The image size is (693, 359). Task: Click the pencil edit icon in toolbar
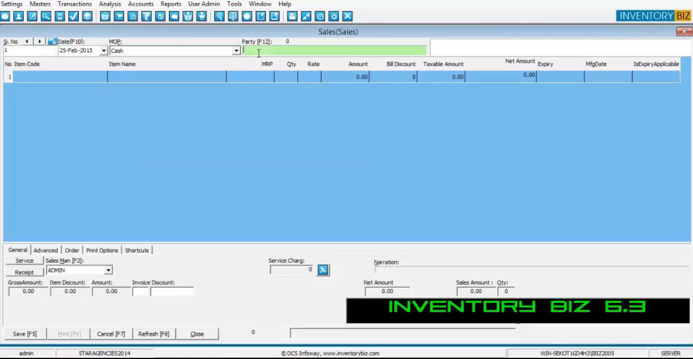pos(32,16)
